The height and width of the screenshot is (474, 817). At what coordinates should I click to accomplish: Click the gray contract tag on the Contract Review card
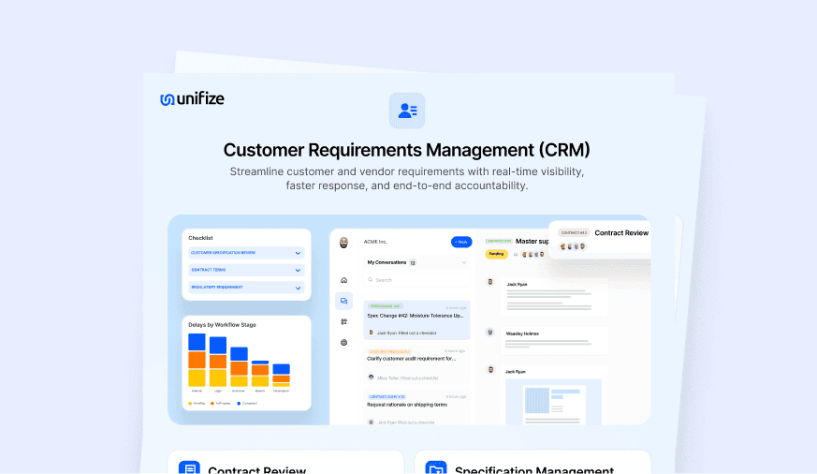coord(574,233)
